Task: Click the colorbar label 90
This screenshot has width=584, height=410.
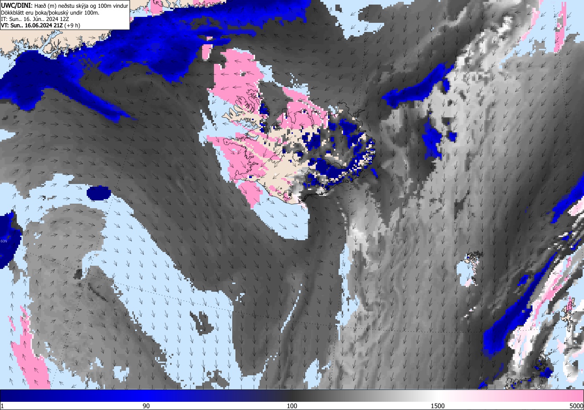Action: 146,406
